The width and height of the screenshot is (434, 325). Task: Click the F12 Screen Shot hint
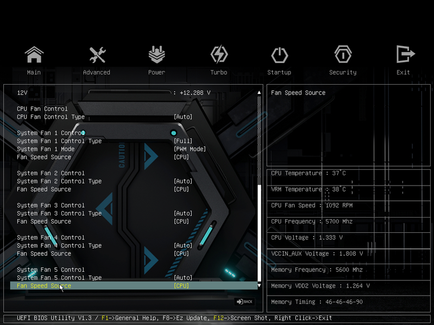point(242,318)
